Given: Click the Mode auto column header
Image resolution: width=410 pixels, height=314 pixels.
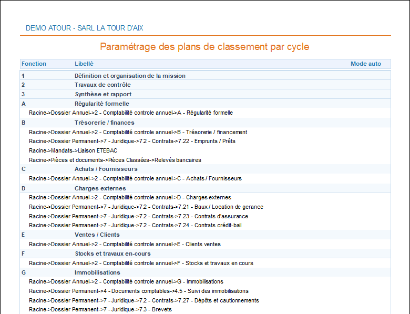Looking at the screenshot, I should point(366,64).
